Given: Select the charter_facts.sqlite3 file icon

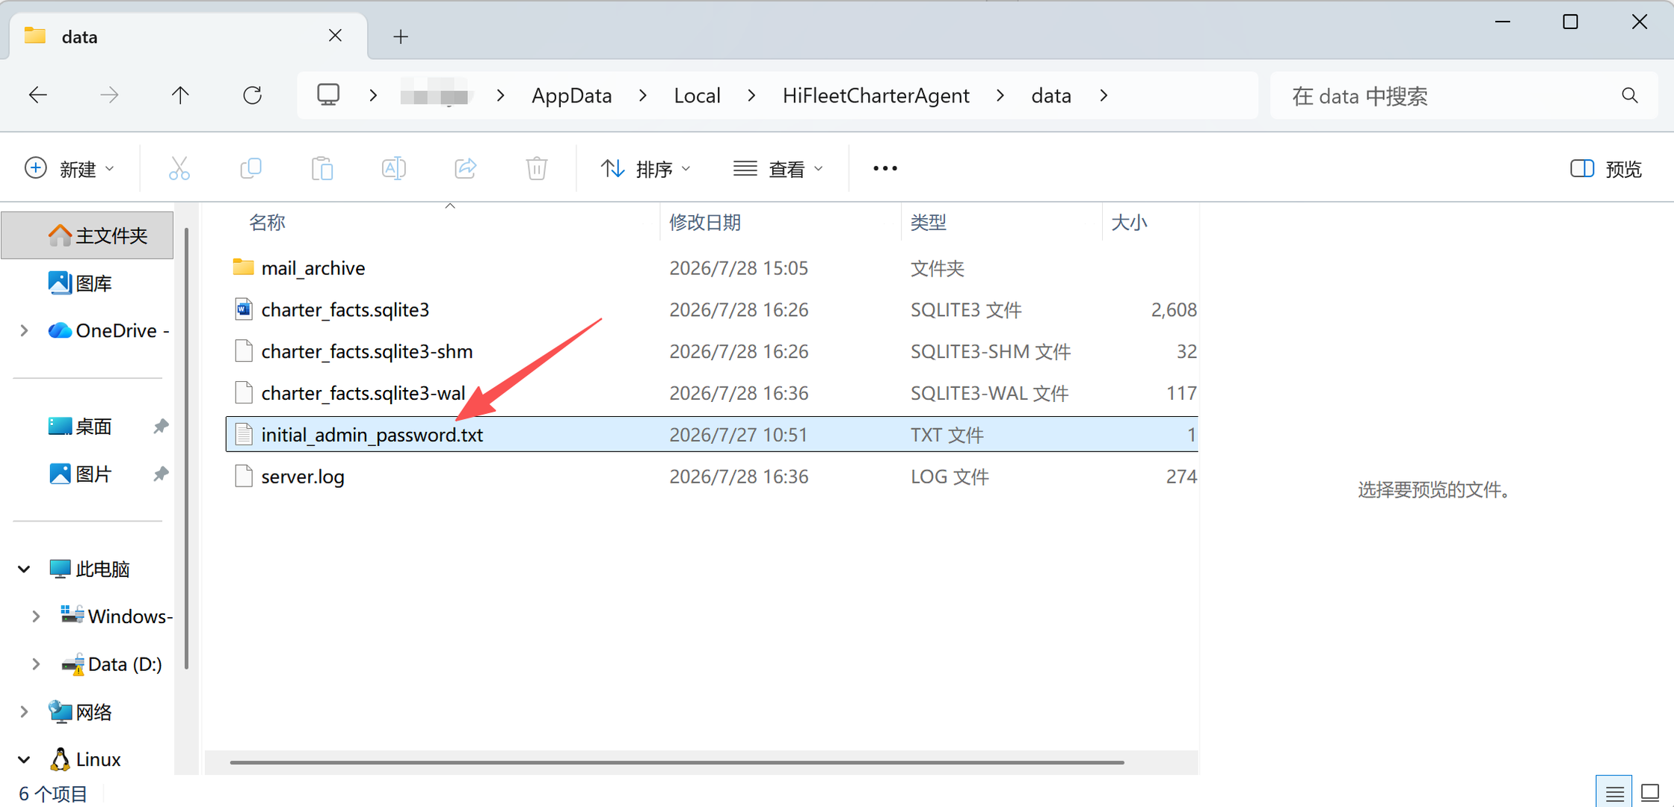Looking at the screenshot, I should 243,309.
